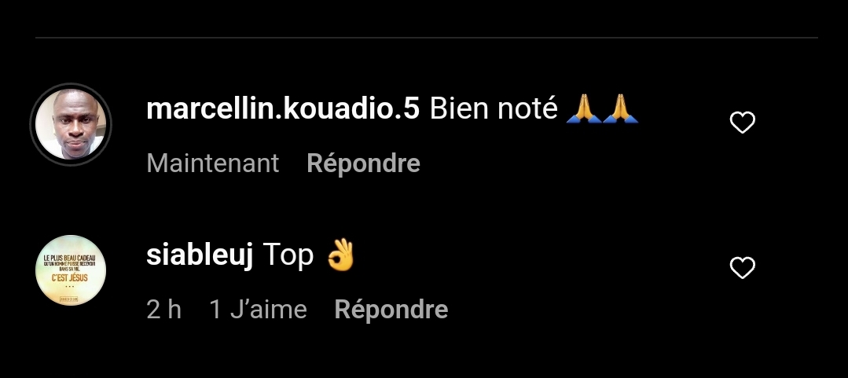
Task: Open siableuj's round profile picture
Action: pyautogui.click(x=70, y=270)
